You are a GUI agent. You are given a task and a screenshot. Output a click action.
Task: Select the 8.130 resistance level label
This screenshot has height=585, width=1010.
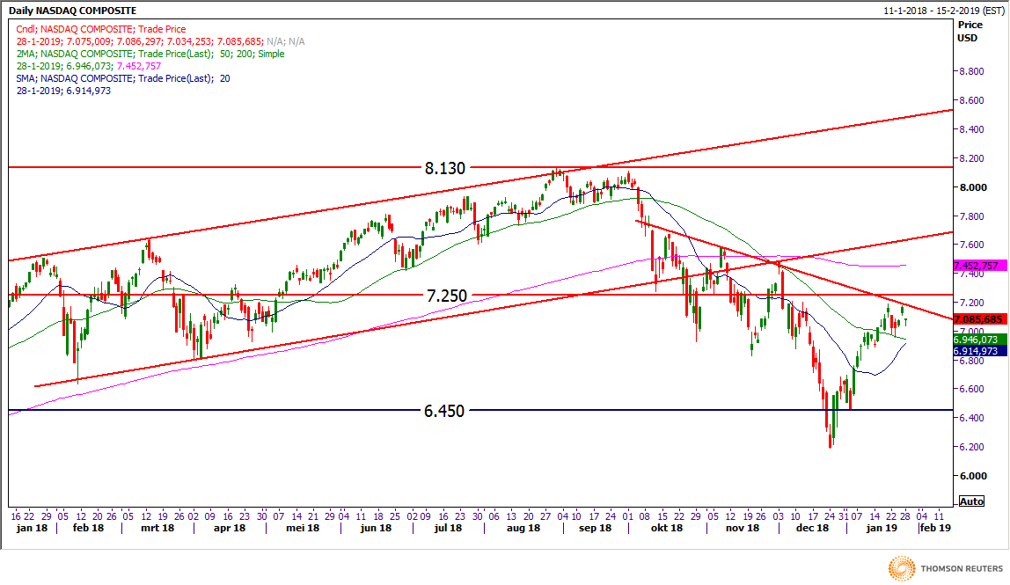(445, 168)
